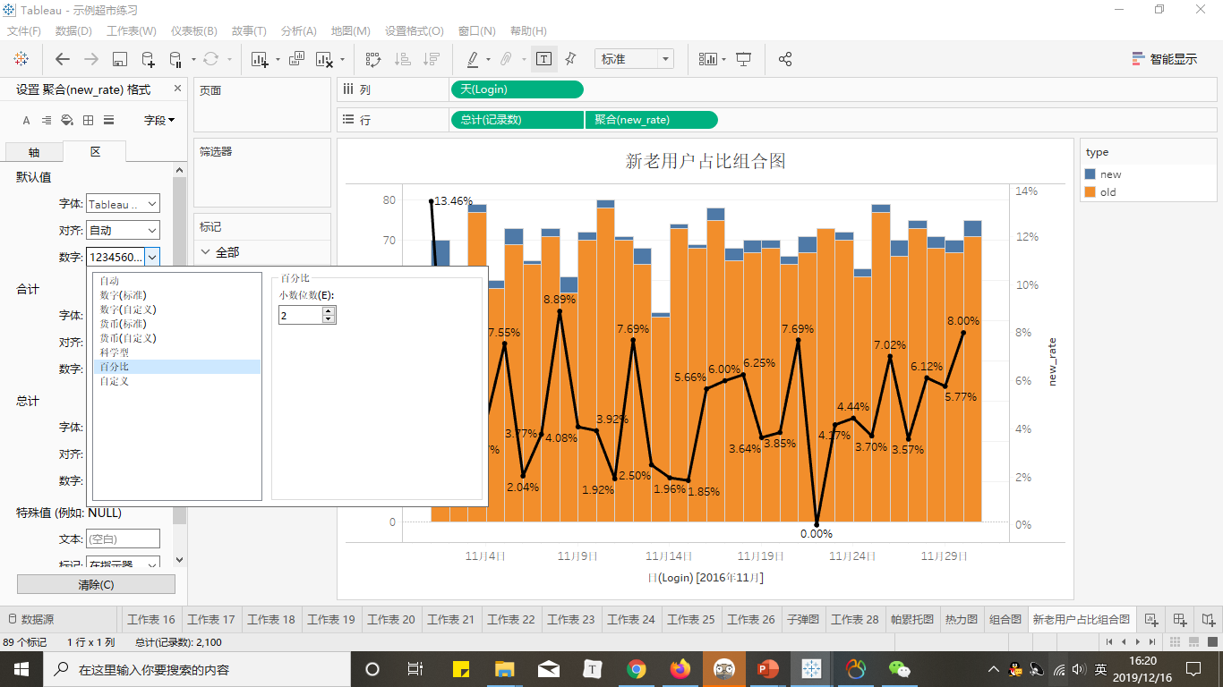Undo with the back arrow icon
The height and width of the screenshot is (687, 1223).
coord(63,59)
